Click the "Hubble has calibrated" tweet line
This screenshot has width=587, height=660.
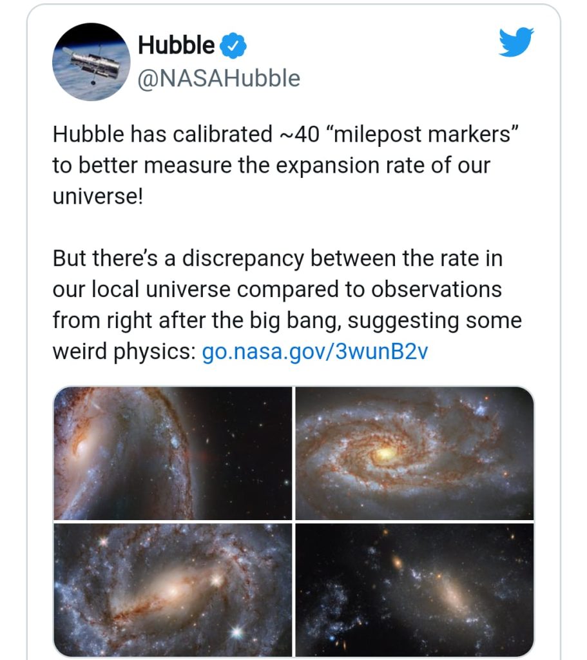coord(161,134)
